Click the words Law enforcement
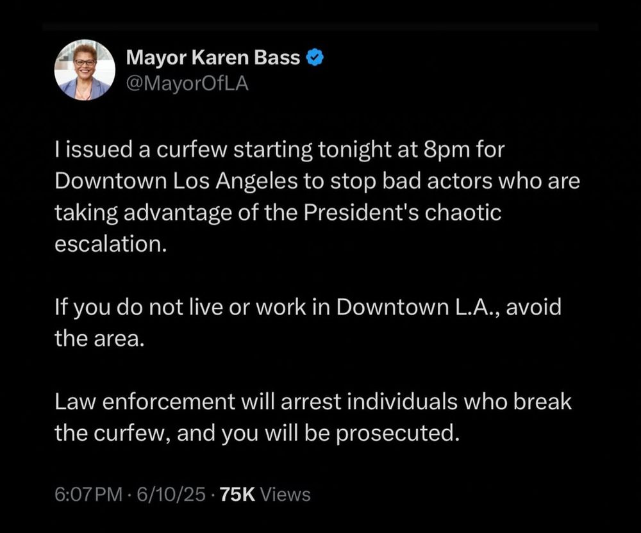Screen dimensions: 641x533 point(145,402)
